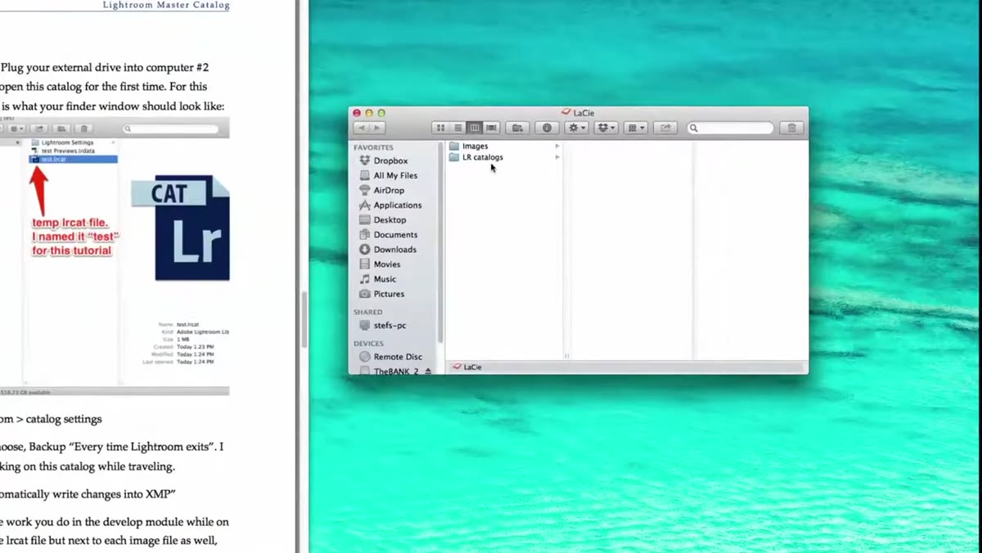
Task: Expand the LR catalogs folder arrow
Action: (557, 157)
